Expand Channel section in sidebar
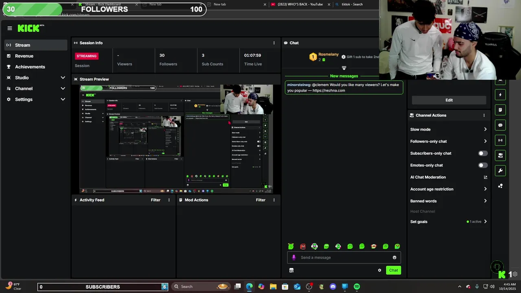Image resolution: width=521 pixels, height=293 pixels. (36, 89)
